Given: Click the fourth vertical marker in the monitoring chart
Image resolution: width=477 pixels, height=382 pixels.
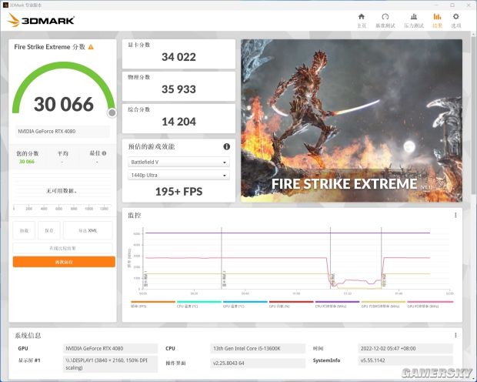Looking at the screenshot, I should pyautogui.click(x=381, y=258).
